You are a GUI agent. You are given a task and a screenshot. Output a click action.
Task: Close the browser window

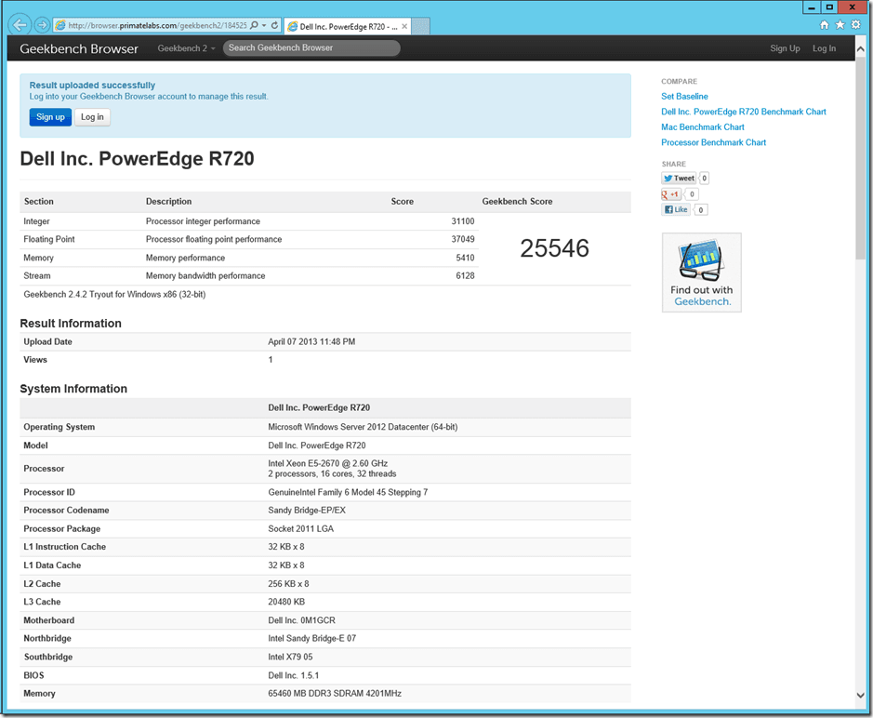tap(853, 7)
